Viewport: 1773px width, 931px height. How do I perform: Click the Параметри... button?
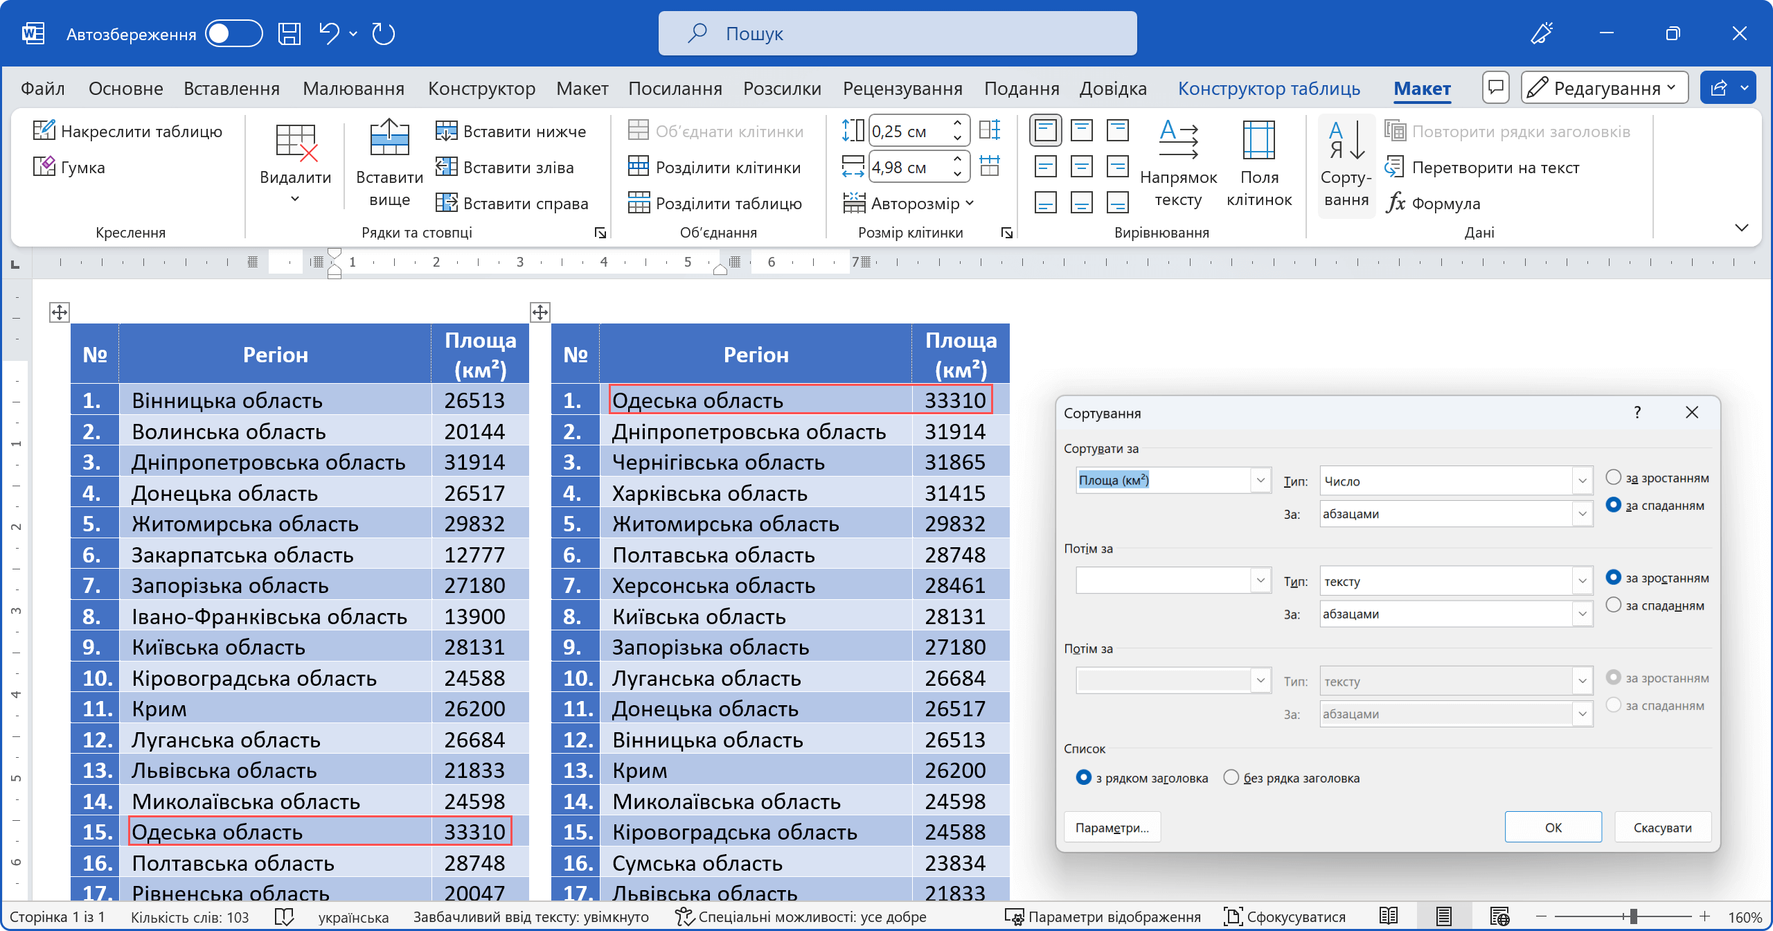tap(1112, 827)
